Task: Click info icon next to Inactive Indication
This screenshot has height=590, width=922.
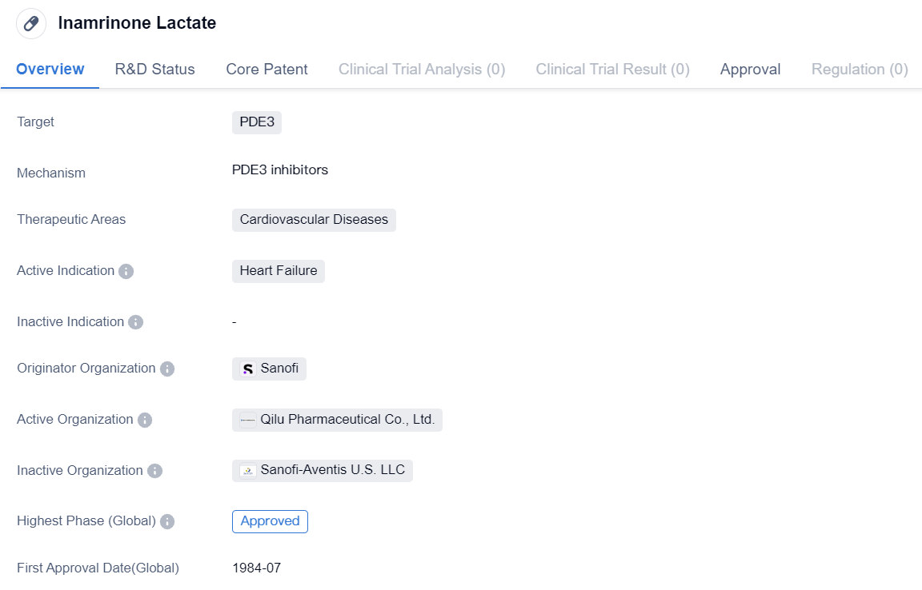Action: point(136,322)
